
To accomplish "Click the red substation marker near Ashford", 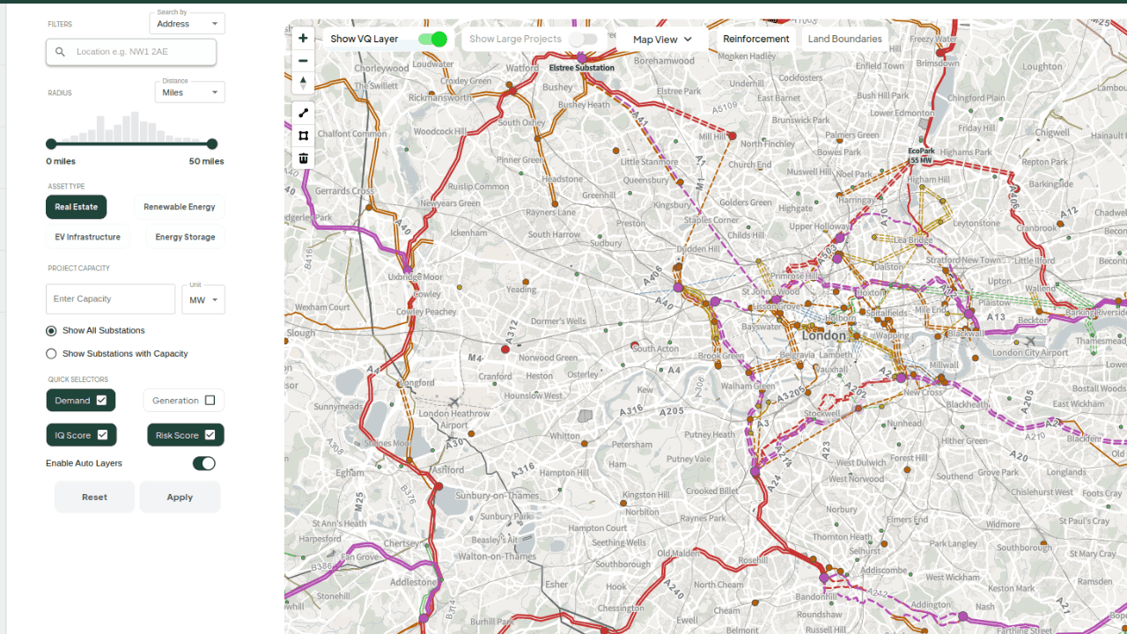I will tap(438, 486).
